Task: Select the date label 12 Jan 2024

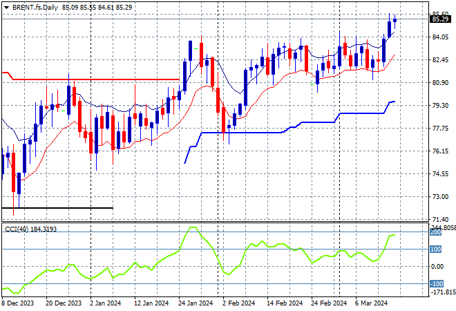Action: [151, 303]
